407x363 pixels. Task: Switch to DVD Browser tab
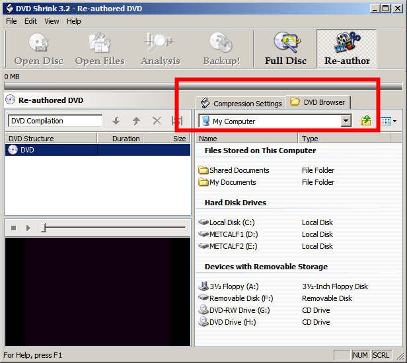318,102
